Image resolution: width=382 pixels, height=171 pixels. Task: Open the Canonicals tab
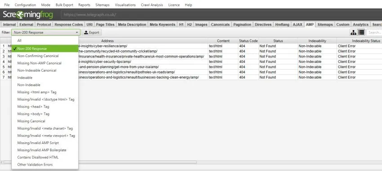220,25
